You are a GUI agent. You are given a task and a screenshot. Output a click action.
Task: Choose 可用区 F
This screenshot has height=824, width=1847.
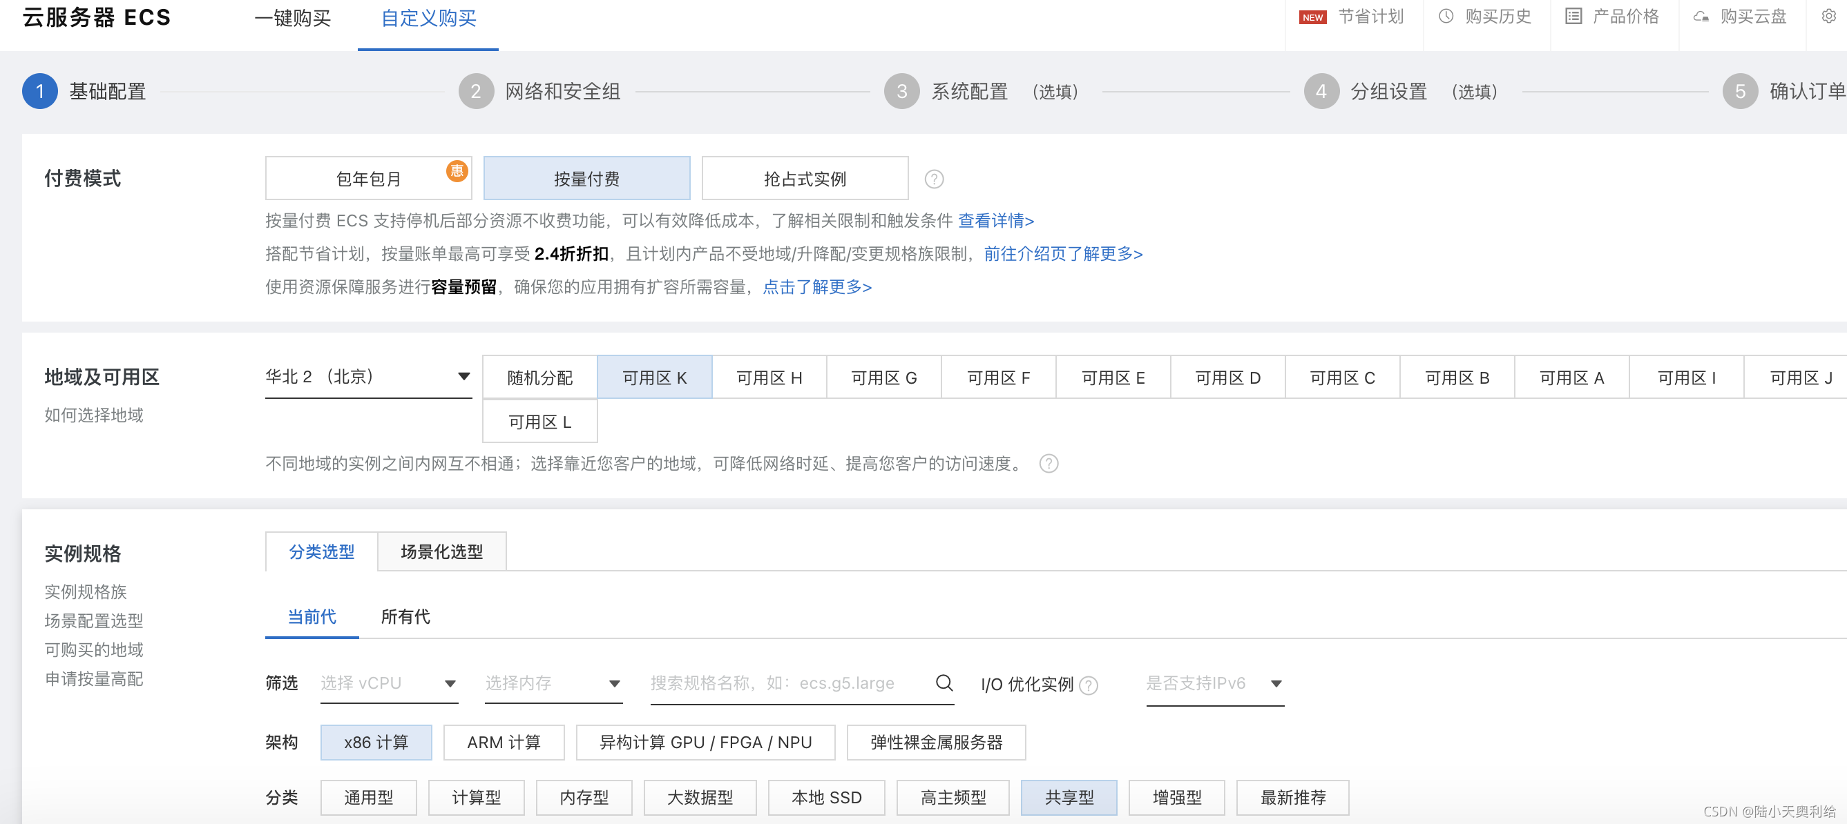(x=998, y=377)
